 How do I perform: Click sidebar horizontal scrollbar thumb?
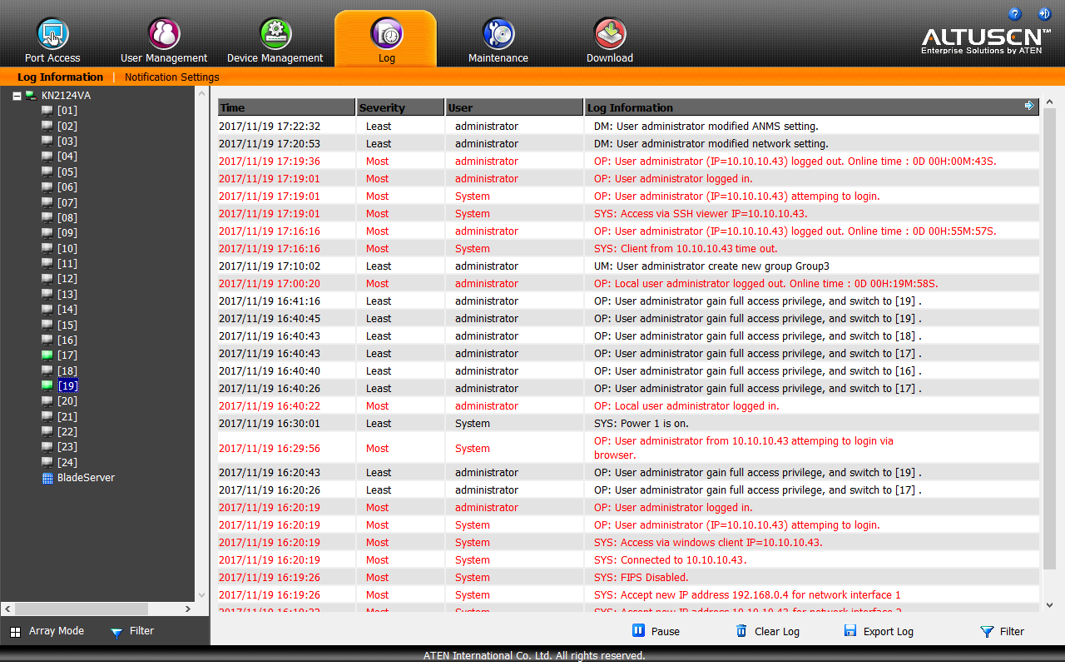82,609
